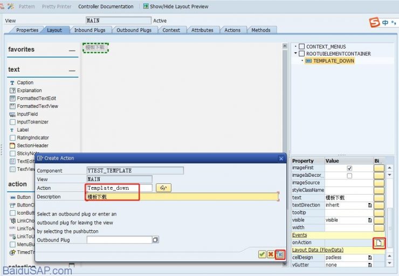
Task: Confirm the Create Action dialog with green checkmark
Action: pos(262,254)
